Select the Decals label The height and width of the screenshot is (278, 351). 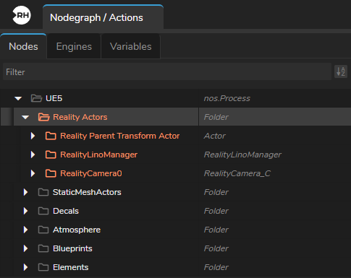point(66,211)
